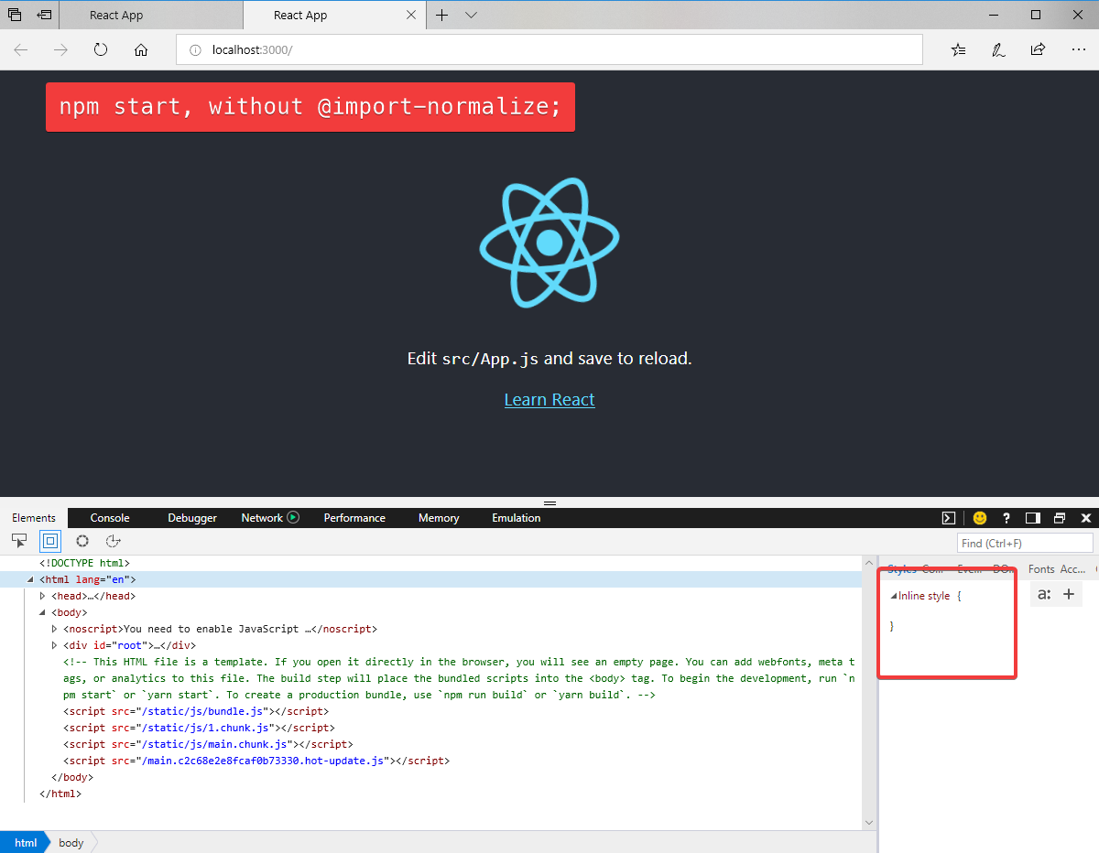This screenshot has width=1099, height=853.
Task: Open the Emulation tab
Action: click(x=517, y=518)
